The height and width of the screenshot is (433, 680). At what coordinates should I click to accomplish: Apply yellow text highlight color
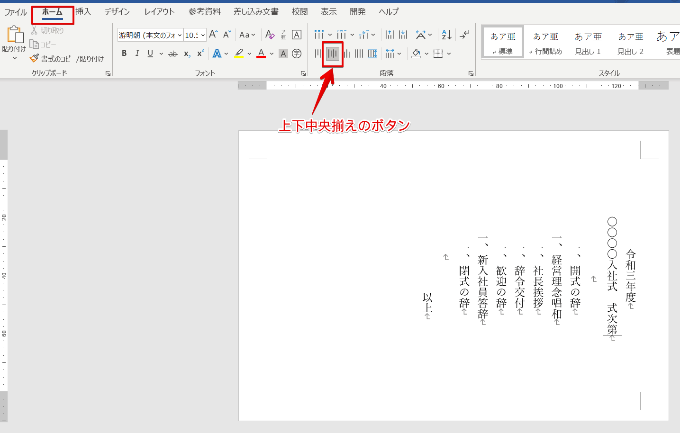coord(239,54)
